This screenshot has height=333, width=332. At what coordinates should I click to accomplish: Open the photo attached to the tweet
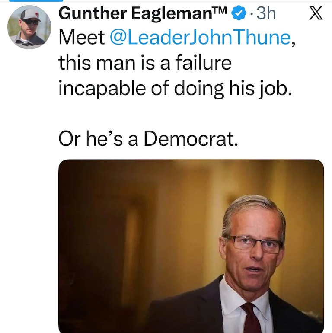coord(191,246)
